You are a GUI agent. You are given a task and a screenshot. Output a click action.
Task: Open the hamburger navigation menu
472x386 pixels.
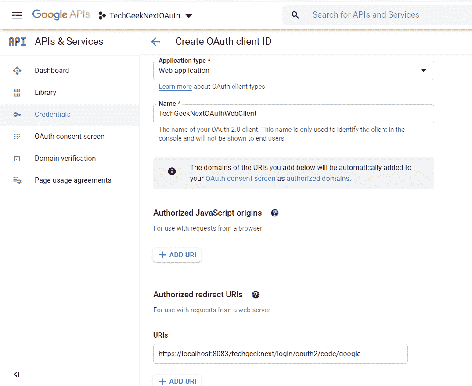[x=17, y=15]
